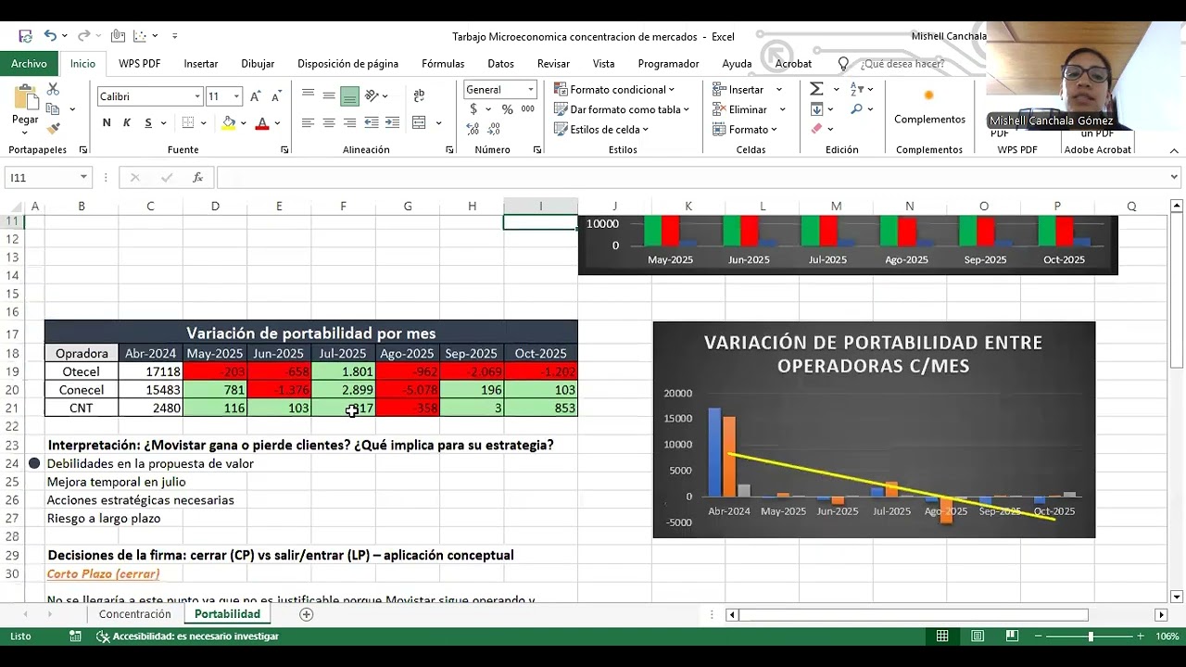
Task: Click the Complementos button
Action: tap(929, 108)
